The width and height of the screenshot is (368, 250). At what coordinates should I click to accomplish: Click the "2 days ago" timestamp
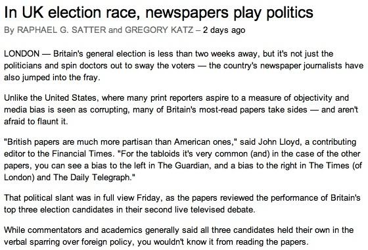(224, 30)
